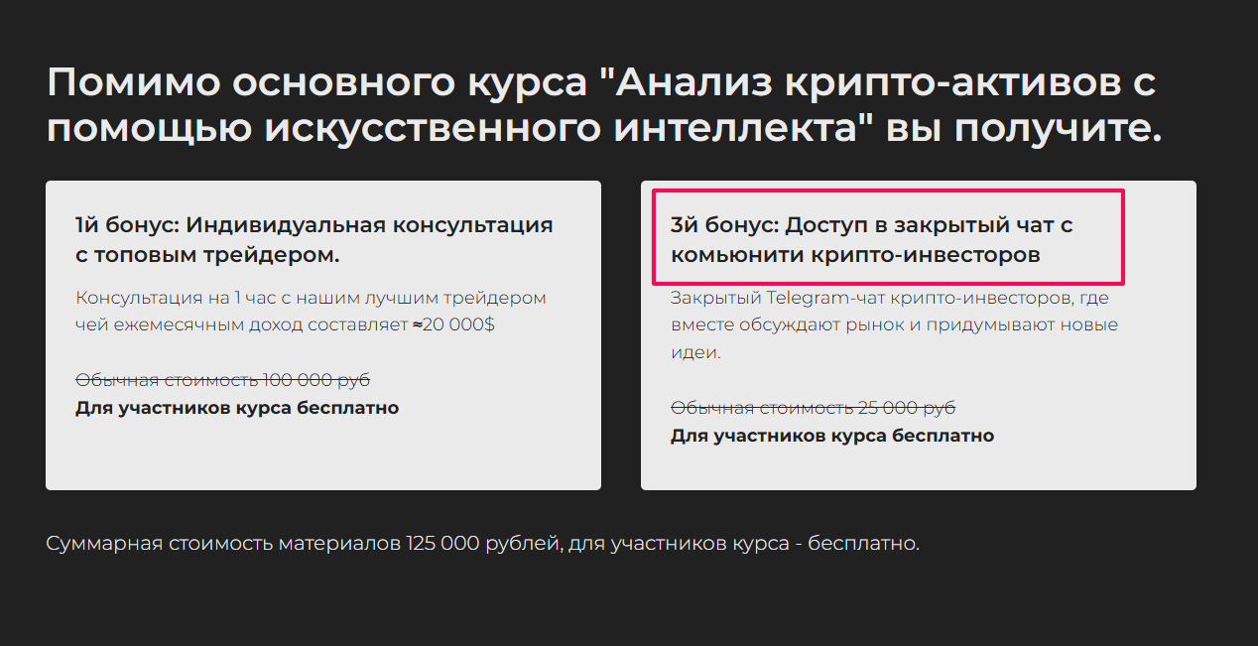Click the '3й бонус: Доступ в закрытый чат' title
The image size is (1258, 646).
point(872,239)
